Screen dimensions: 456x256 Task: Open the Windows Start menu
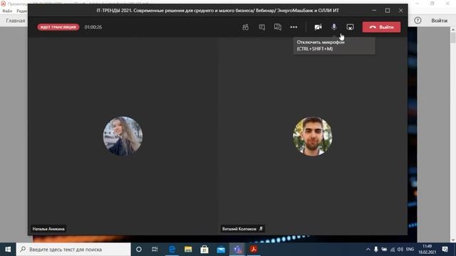coord(8,250)
